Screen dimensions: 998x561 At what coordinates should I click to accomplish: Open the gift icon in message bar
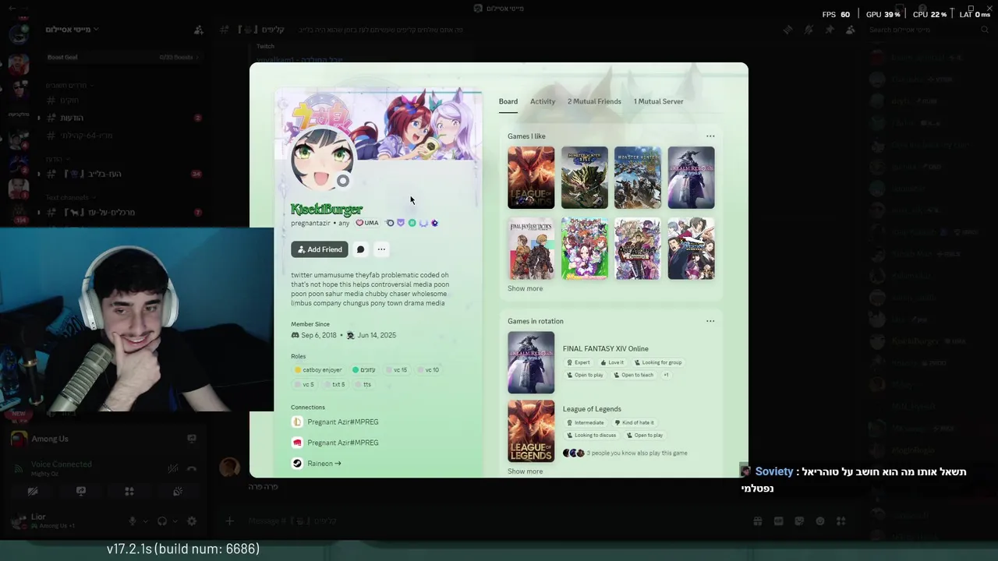click(x=757, y=521)
